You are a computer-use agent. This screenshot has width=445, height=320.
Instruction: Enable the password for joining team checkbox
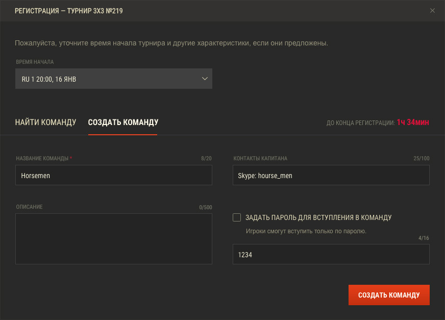(237, 217)
